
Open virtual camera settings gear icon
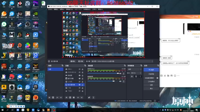point(157,78)
